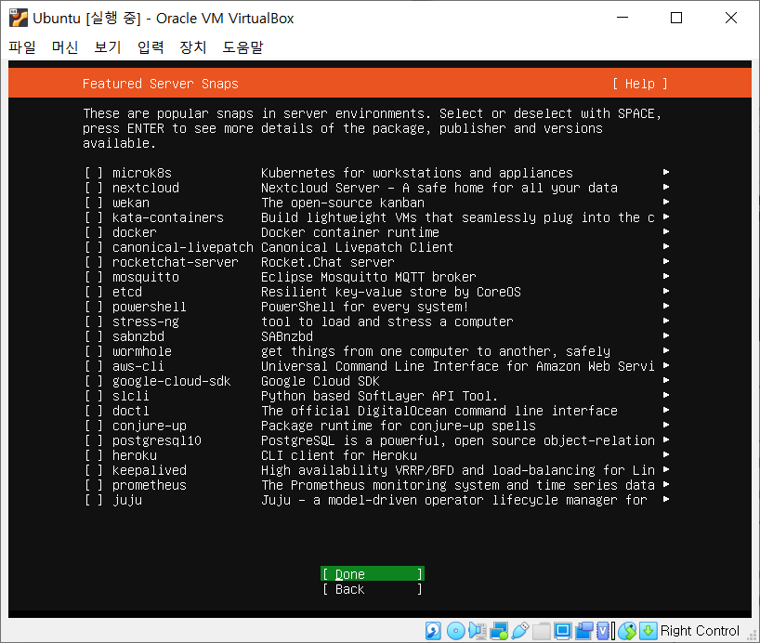Open the Help button in header
This screenshot has height=643, width=760.
coord(640,84)
